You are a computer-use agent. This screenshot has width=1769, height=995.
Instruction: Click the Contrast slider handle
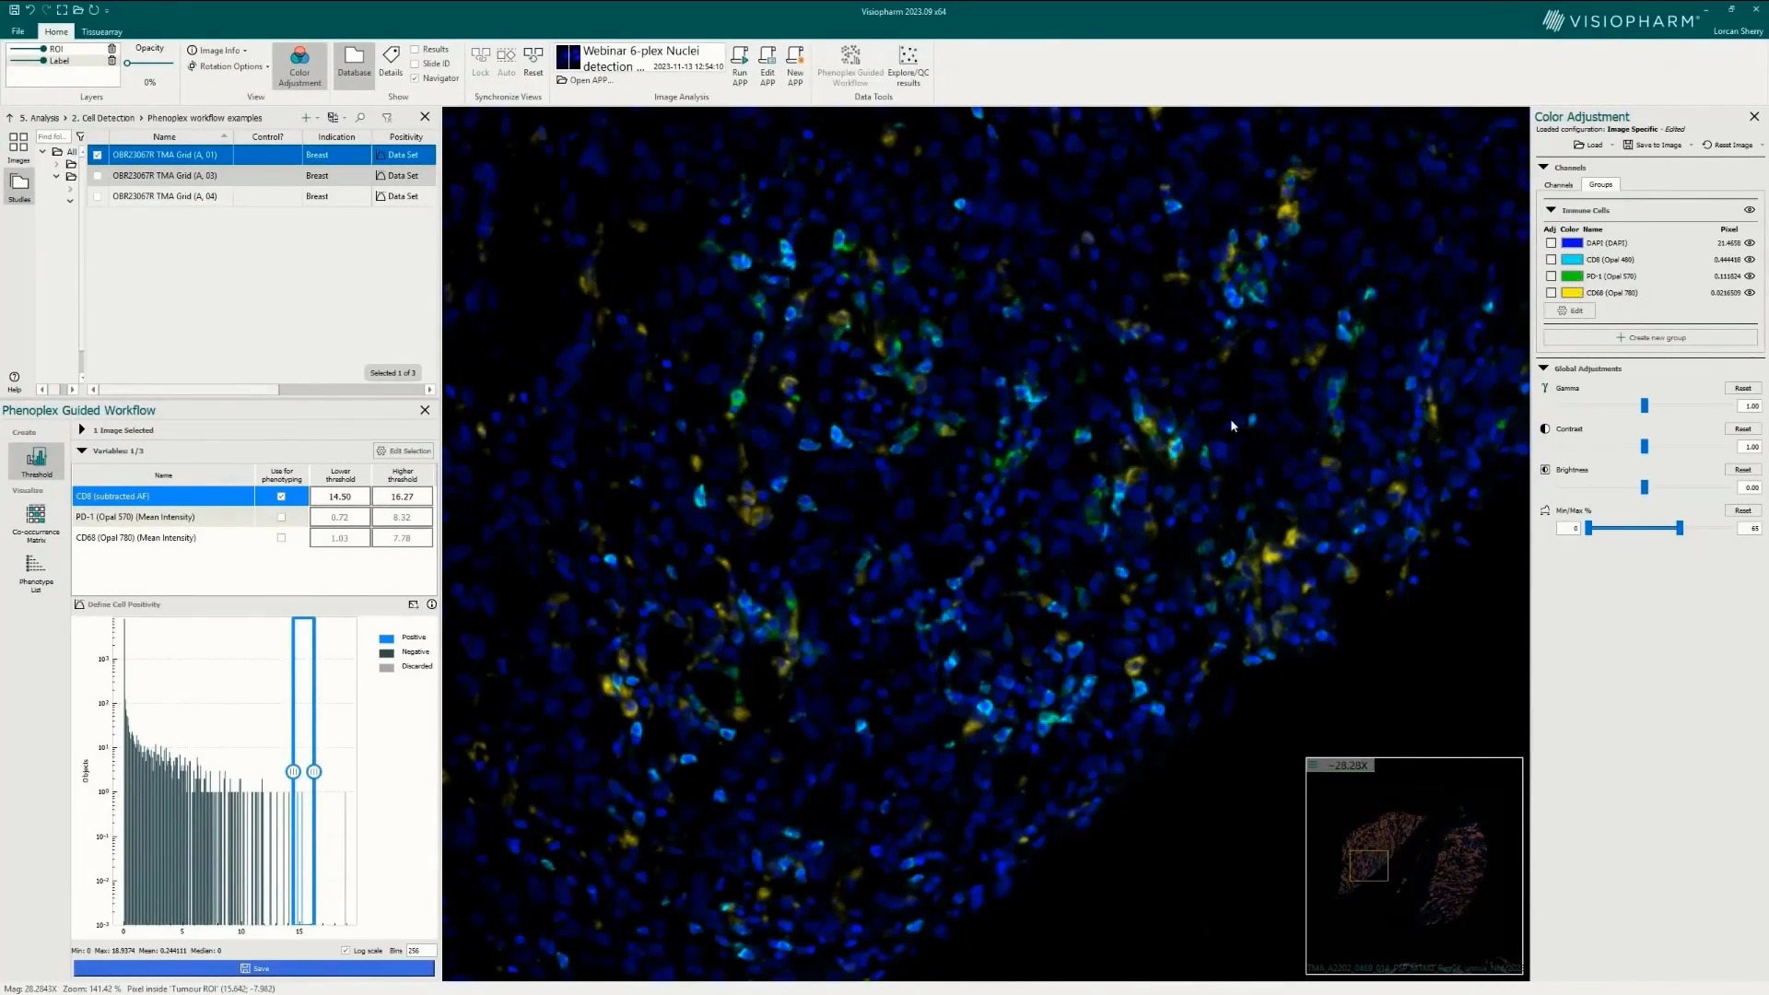click(1645, 447)
